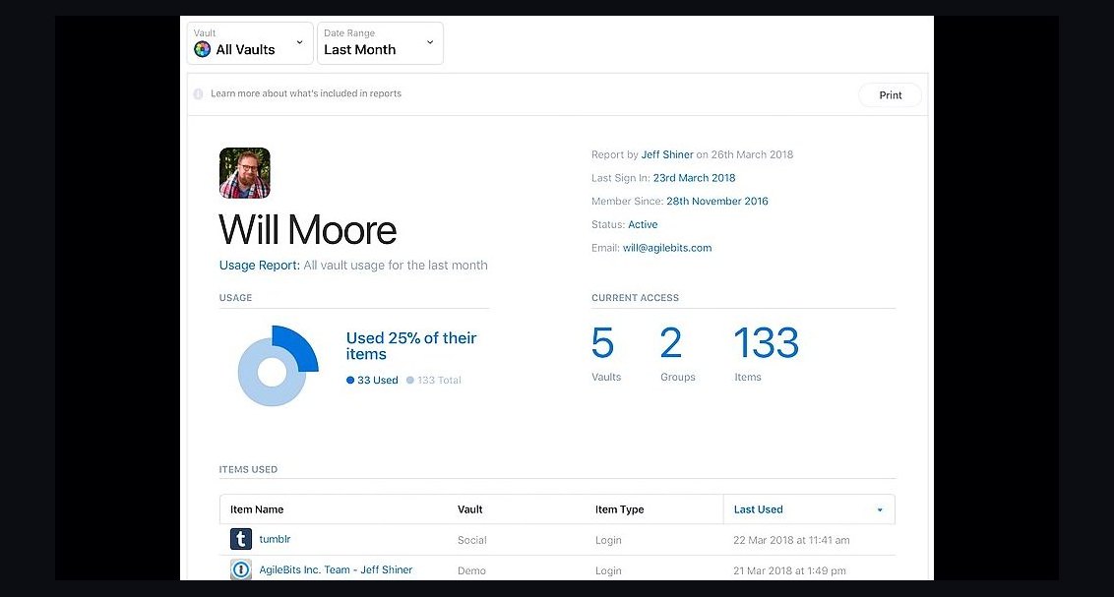Sort by the Item Name column header
Image resolution: width=1114 pixels, height=597 pixels.
[x=257, y=509]
